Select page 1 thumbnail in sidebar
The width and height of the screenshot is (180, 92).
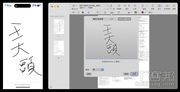click(59, 27)
